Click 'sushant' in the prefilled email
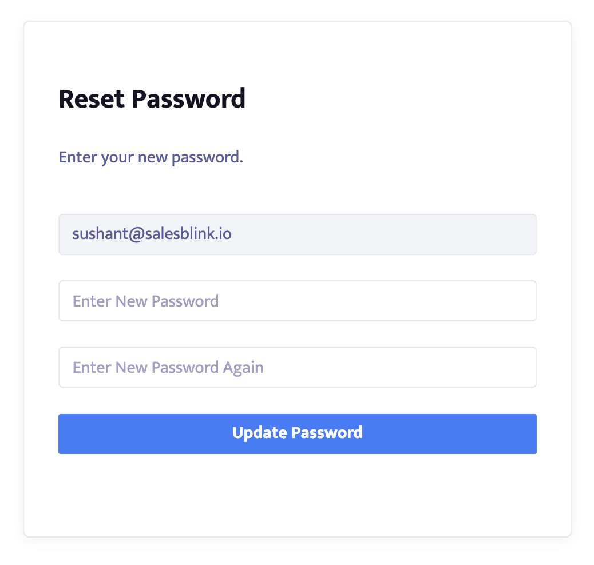The image size is (594, 565). tap(100, 234)
